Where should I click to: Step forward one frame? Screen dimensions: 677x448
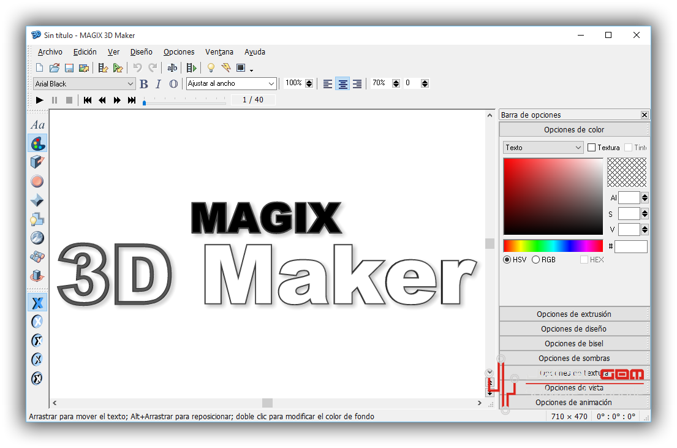tap(117, 101)
